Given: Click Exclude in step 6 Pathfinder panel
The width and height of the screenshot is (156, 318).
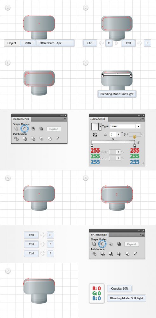Looking at the screenshot, I should point(119,244).
